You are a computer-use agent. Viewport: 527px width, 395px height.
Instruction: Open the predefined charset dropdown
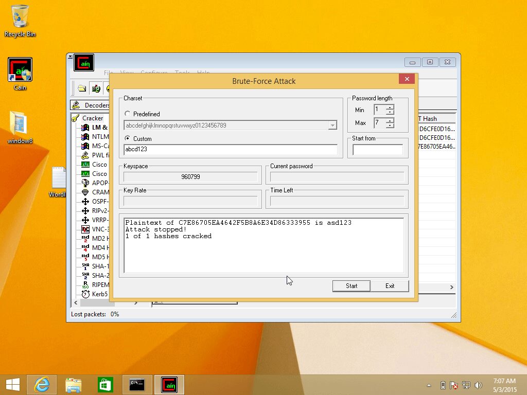click(332, 125)
